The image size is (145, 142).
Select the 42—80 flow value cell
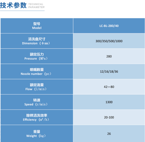coord(109,87)
